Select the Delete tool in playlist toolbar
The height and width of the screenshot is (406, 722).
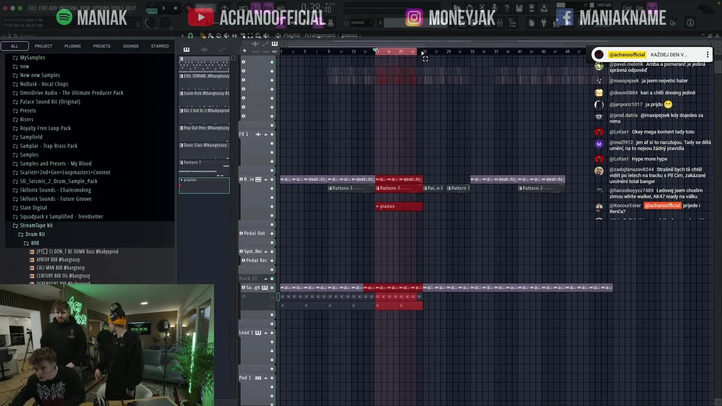(218, 36)
